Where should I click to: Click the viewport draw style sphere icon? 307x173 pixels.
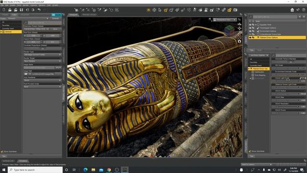click(210, 19)
